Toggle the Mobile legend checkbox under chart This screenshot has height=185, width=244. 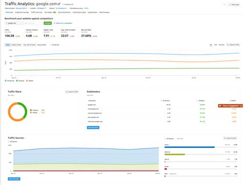click(27, 81)
